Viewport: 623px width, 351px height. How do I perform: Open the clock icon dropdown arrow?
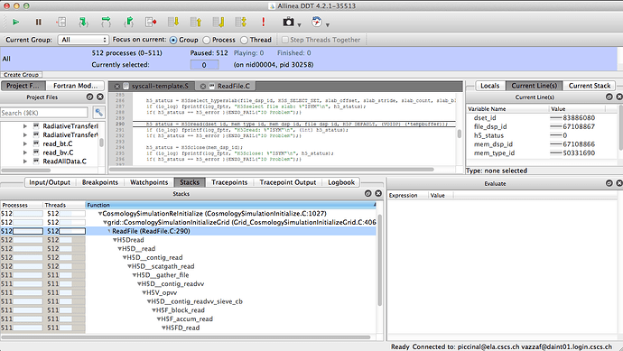point(328,25)
